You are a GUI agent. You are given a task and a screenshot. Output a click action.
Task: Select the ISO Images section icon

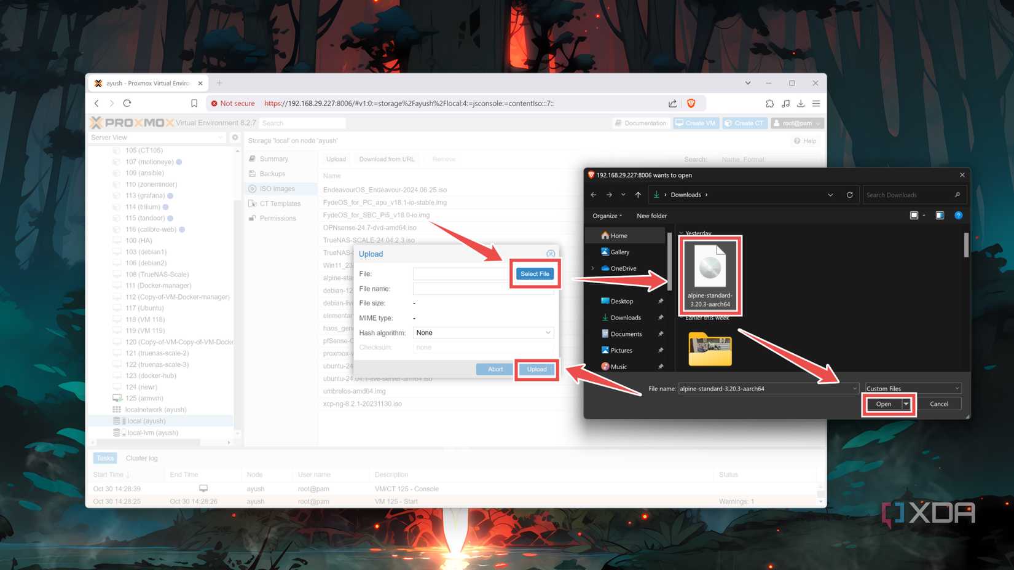pyautogui.click(x=253, y=189)
